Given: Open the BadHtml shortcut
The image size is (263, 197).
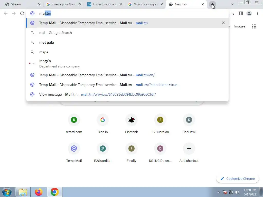Looking at the screenshot, I should click(x=189, y=124).
